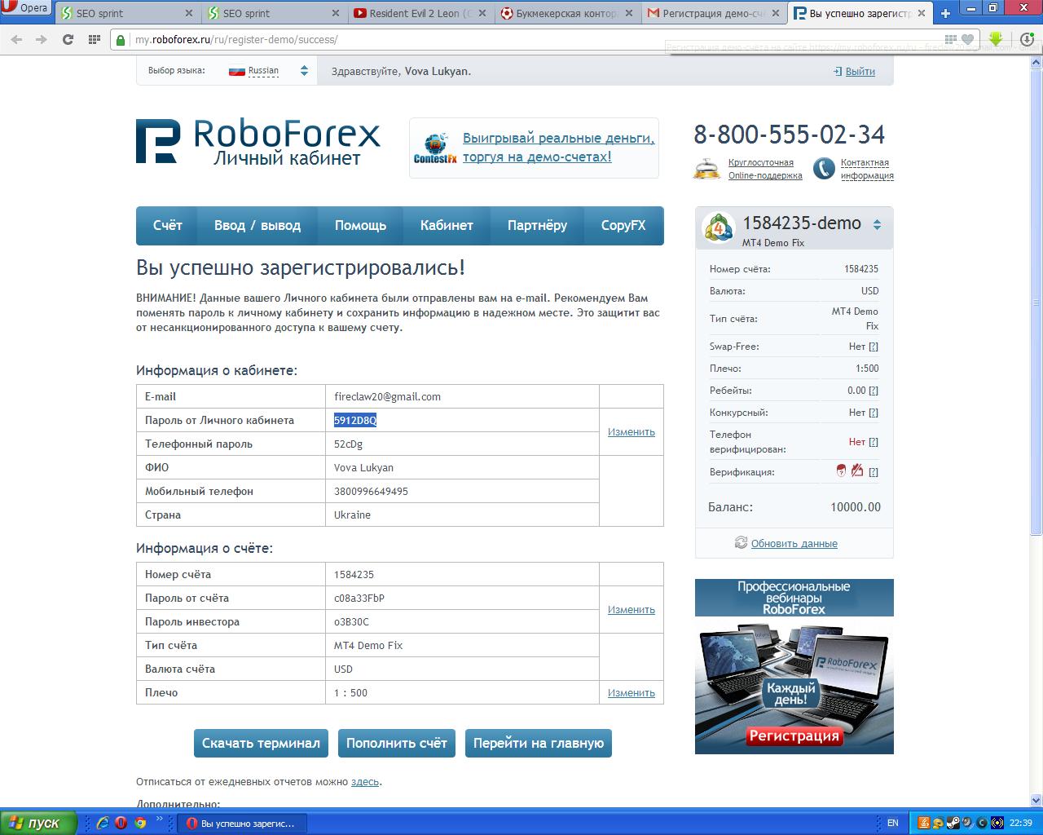Switch to the Resident Evil 2 Leon tab
This screenshot has height=835, width=1043.
420,13
